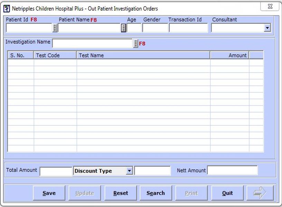
Task: Click the Nett Amount field
Action: pyautogui.click(x=232, y=170)
